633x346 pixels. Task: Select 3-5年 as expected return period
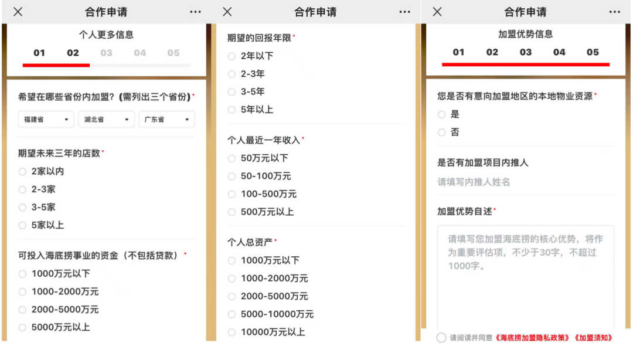coord(232,92)
